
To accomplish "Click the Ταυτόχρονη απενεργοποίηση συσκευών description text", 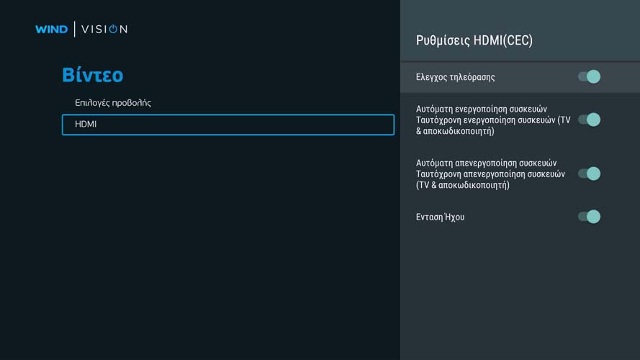I will click(x=490, y=174).
